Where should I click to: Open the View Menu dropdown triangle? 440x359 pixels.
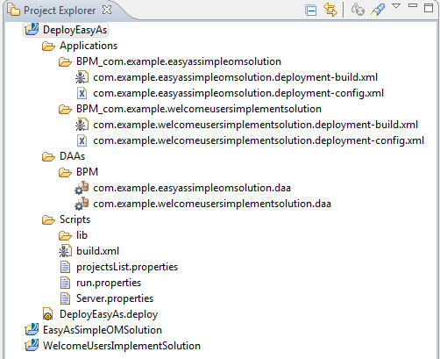click(x=396, y=6)
